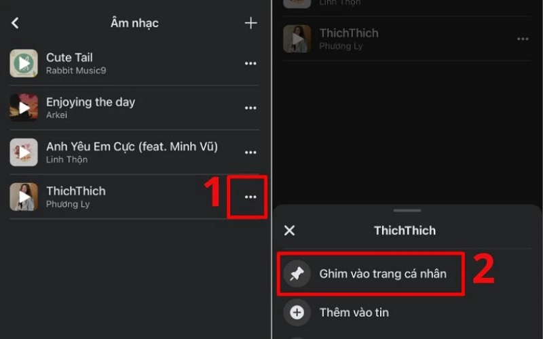Tap dimmed ThichThich three-dot icon behind sheet
This screenshot has width=543, height=339.
(x=522, y=39)
